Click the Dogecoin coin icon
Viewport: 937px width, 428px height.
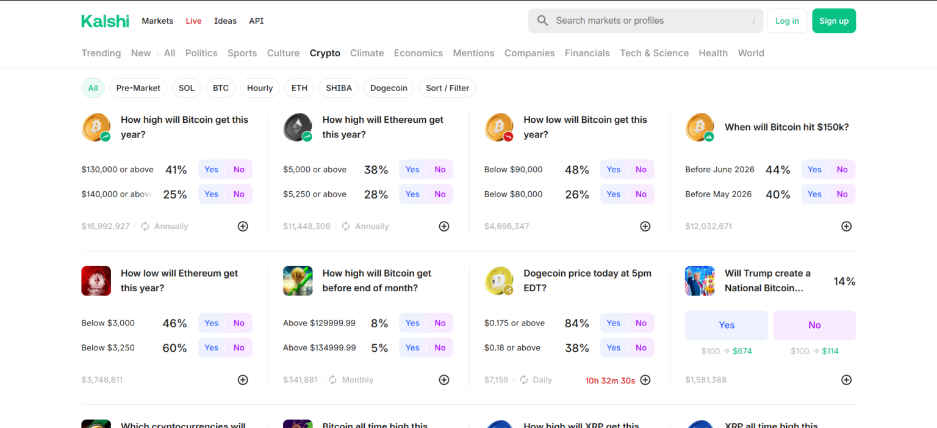point(499,281)
